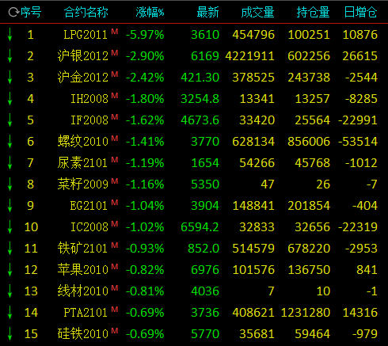The width and height of the screenshot is (388, 346).
Task: Select the 沪银2012 contract name
Action: pos(83,56)
